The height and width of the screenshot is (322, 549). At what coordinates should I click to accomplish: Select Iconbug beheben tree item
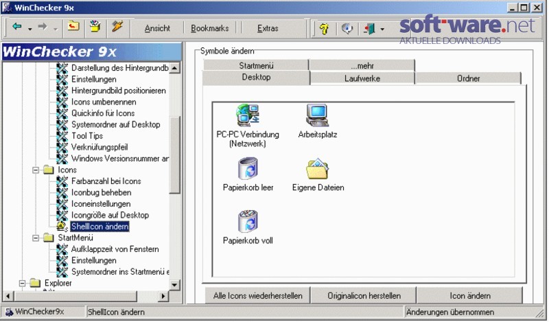point(101,192)
